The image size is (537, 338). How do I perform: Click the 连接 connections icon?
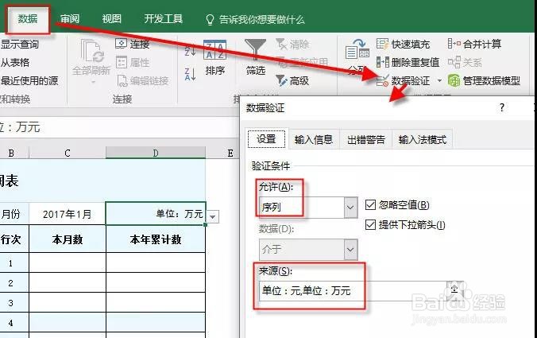point(122,44)
